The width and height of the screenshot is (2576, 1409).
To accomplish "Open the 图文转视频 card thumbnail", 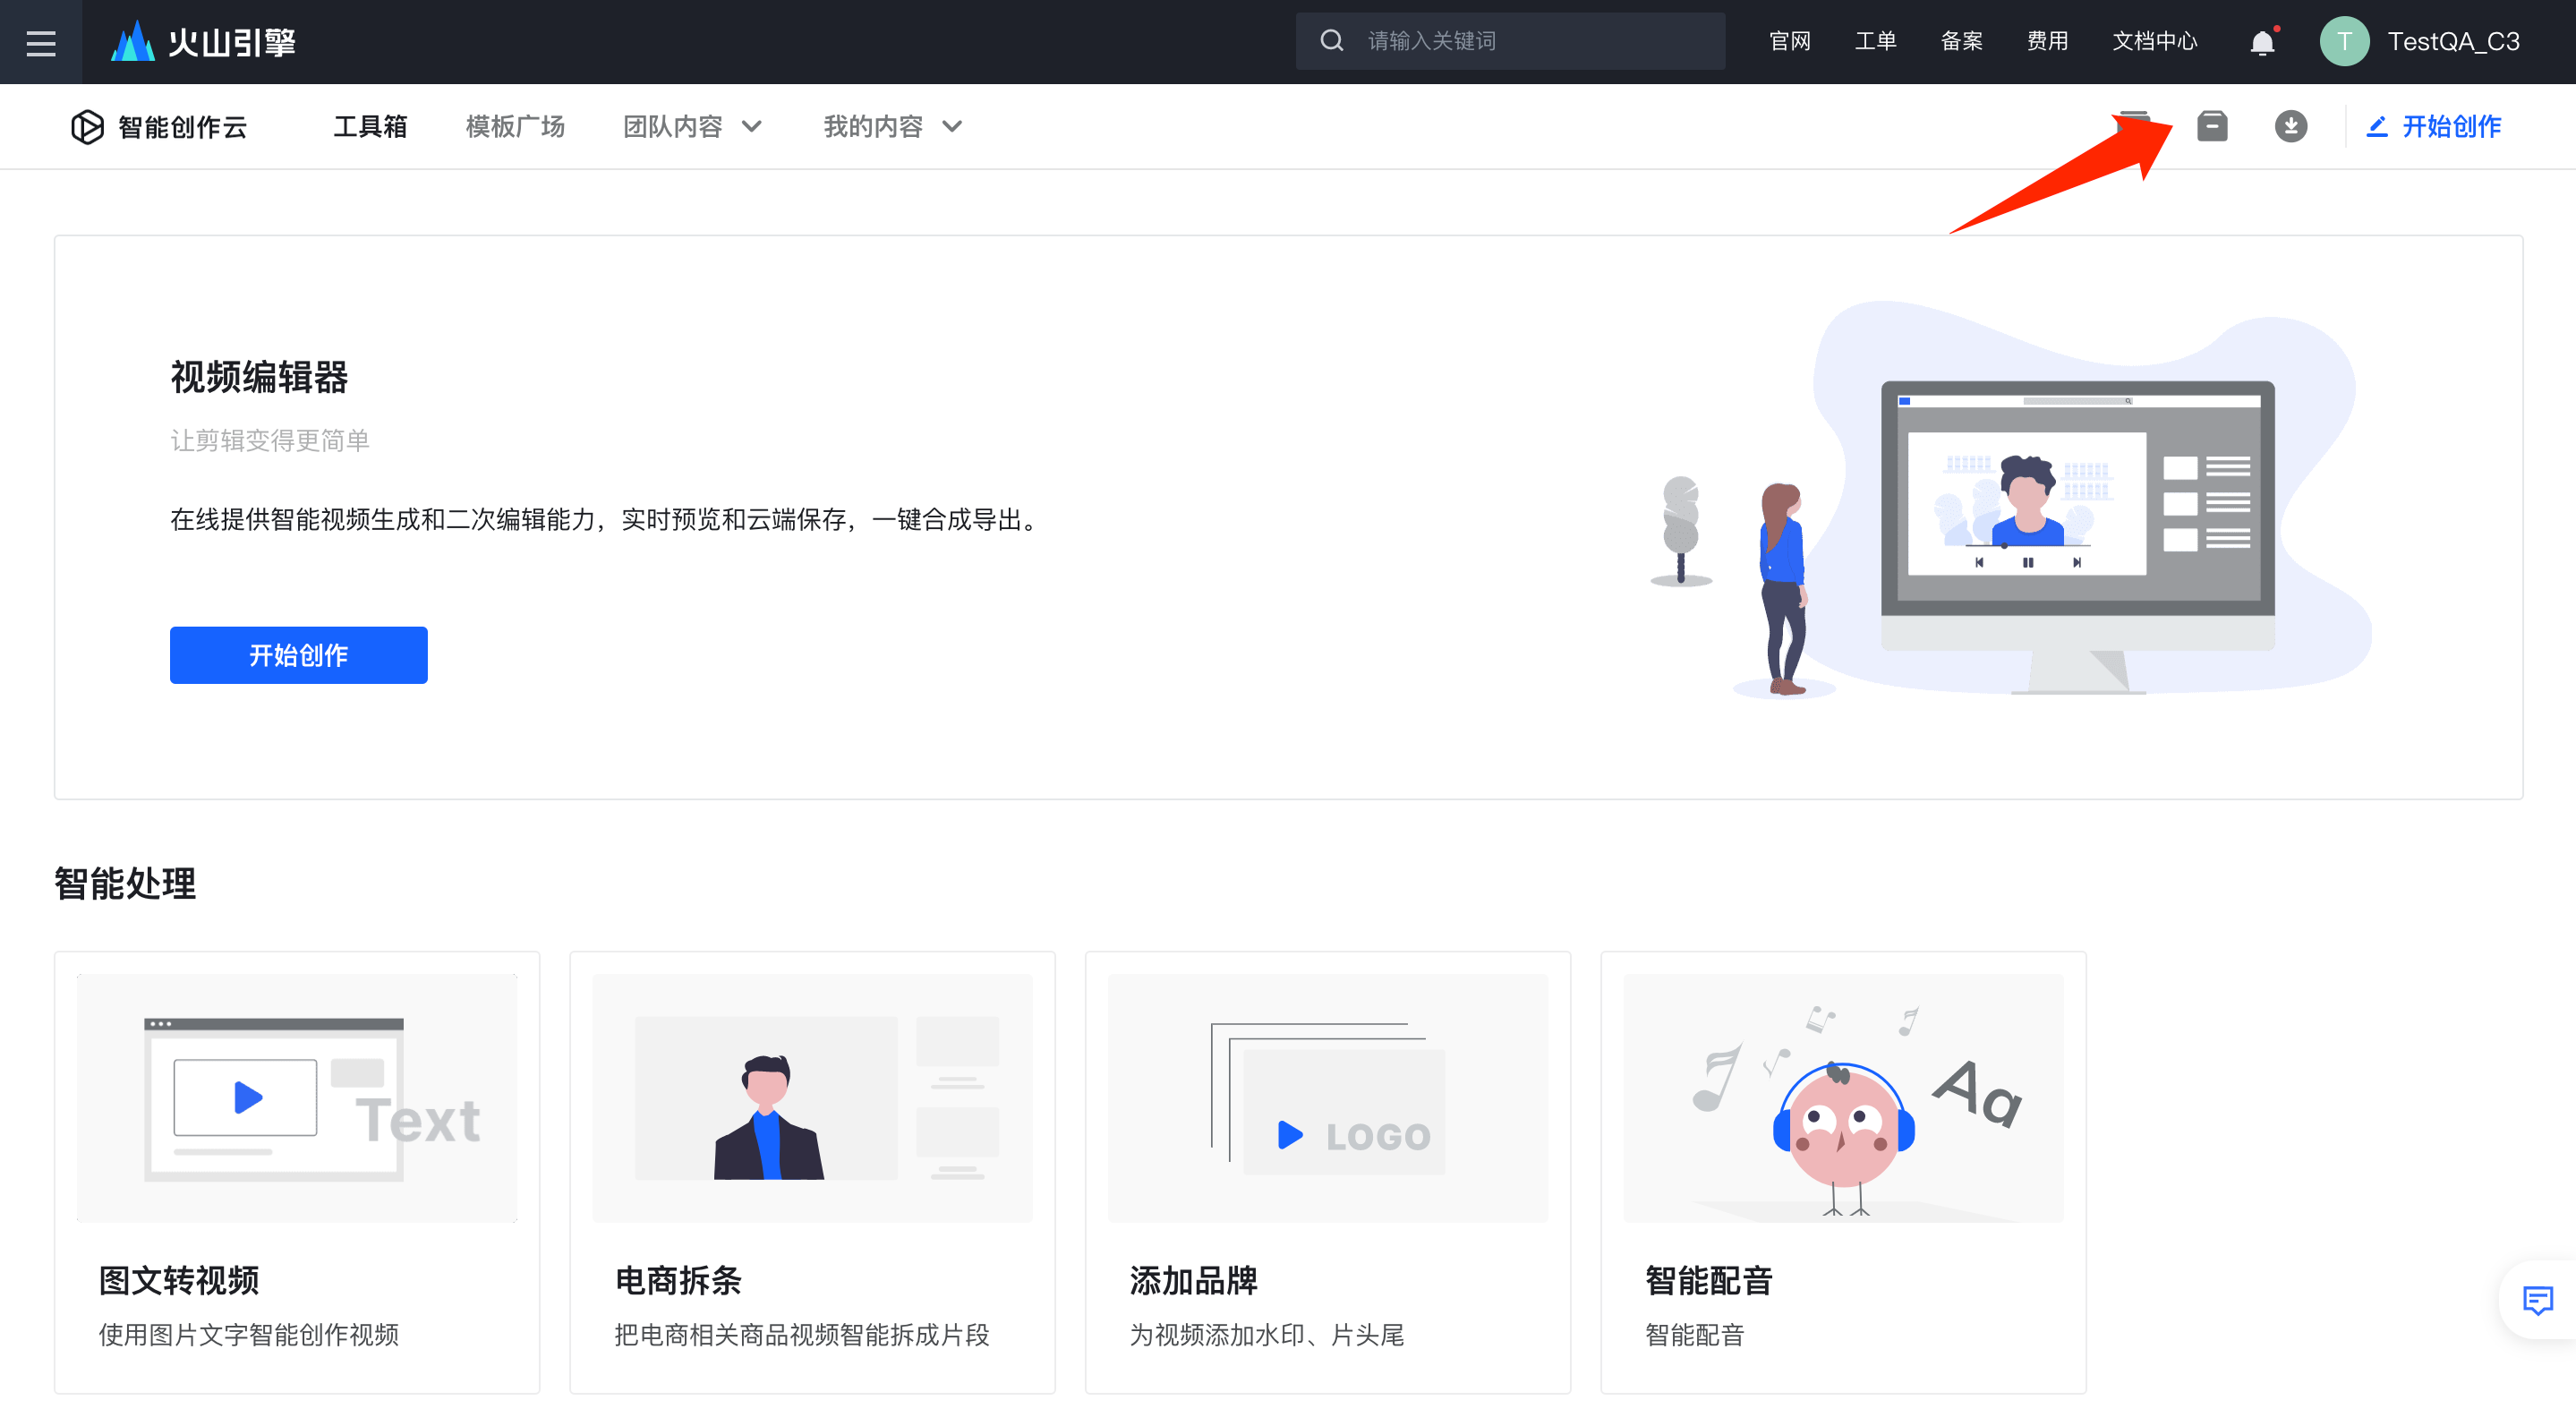I will (297, 1098).
